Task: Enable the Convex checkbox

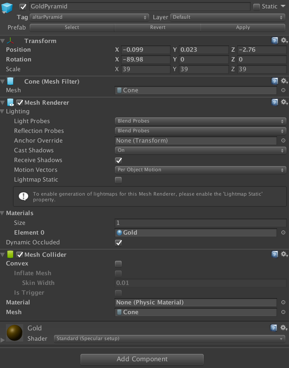Action: (118, 264)
